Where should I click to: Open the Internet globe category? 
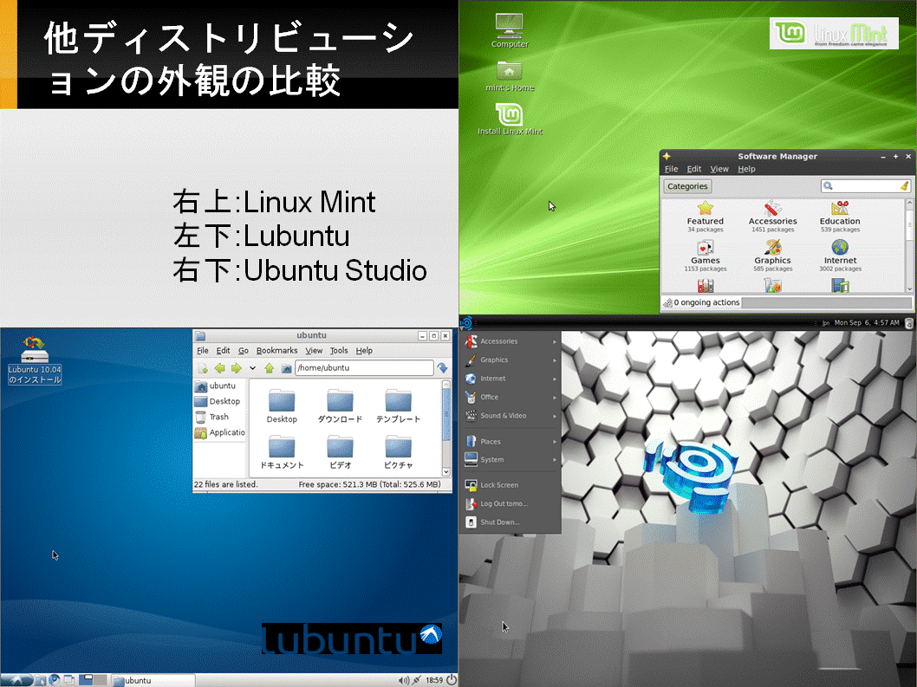(x=840, y=247)
